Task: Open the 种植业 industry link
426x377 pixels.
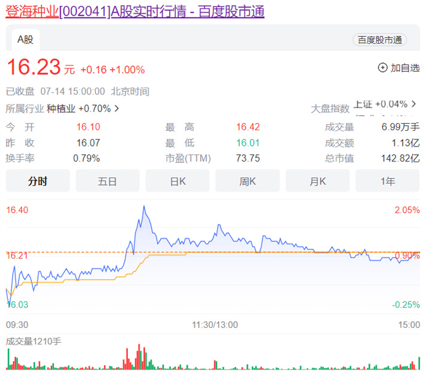Action: (61, 109)
